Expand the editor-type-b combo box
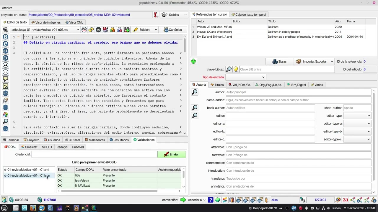This screenshot has width=378, height=212. point(357,131)
